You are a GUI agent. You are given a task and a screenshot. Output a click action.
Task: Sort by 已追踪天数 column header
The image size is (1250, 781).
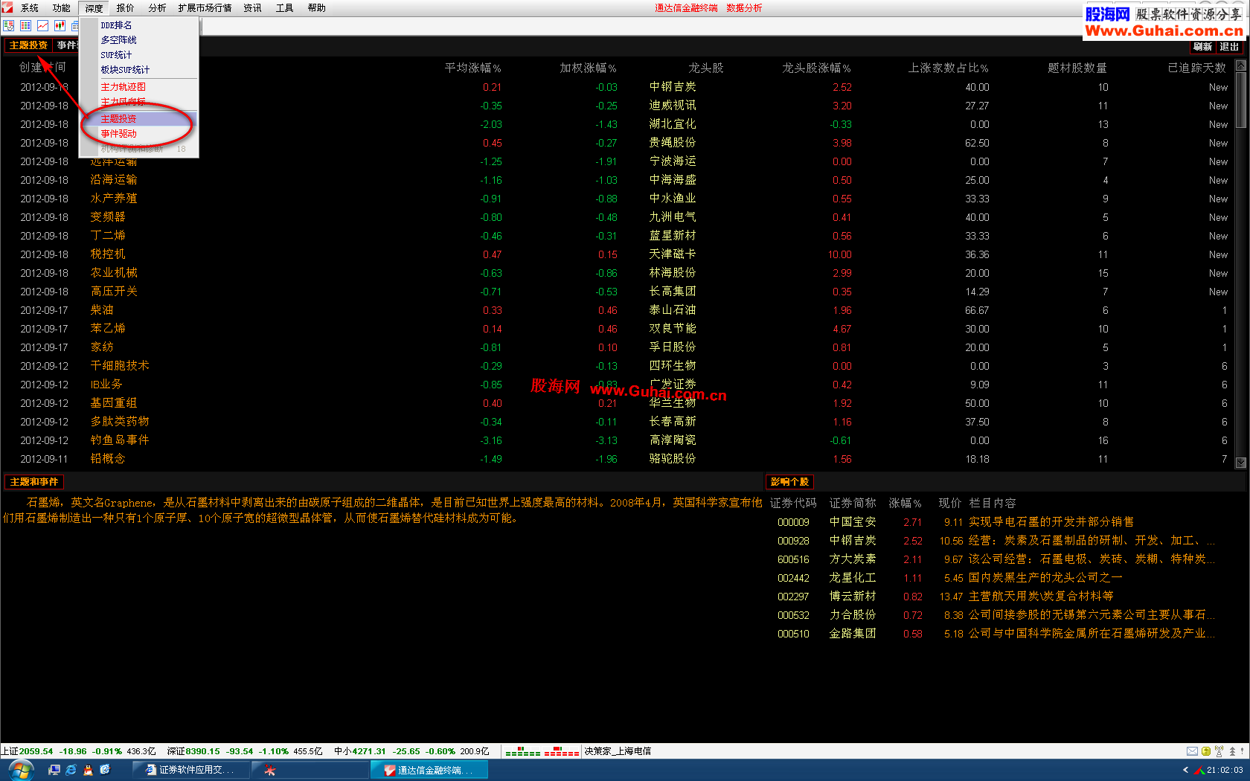pyautogui.click(x=1197, y=68)
